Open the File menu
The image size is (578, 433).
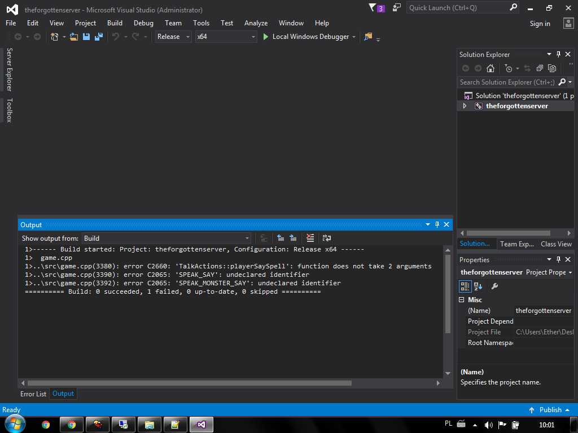11,23
